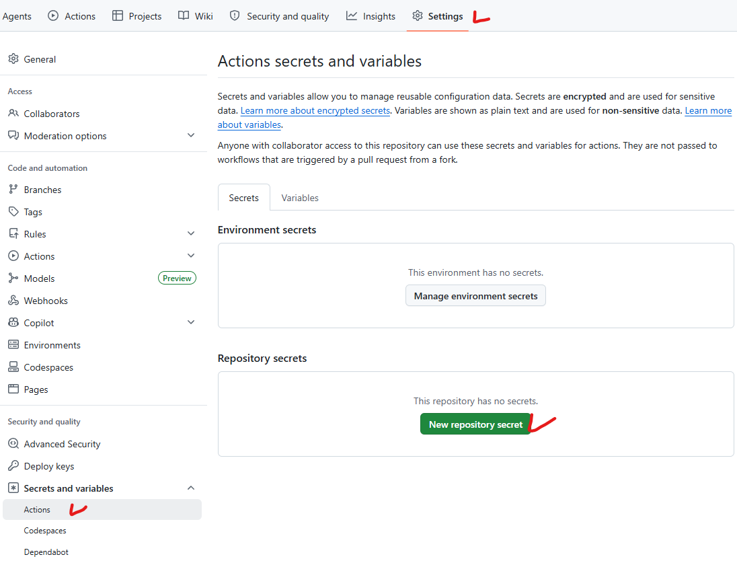The height and width of the screenshot is (565, 737).
Task: Open the Settings tab
Action: pos(438,16)
